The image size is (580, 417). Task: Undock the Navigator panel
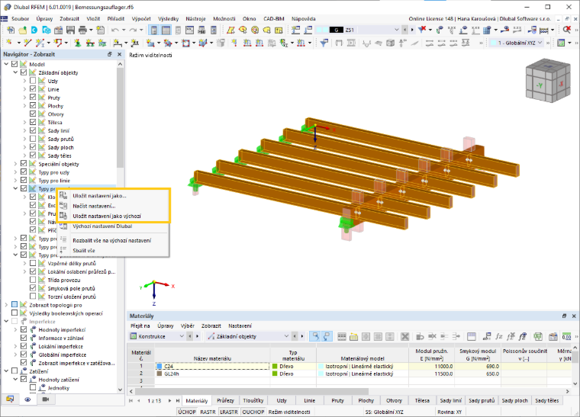[109, 54]
